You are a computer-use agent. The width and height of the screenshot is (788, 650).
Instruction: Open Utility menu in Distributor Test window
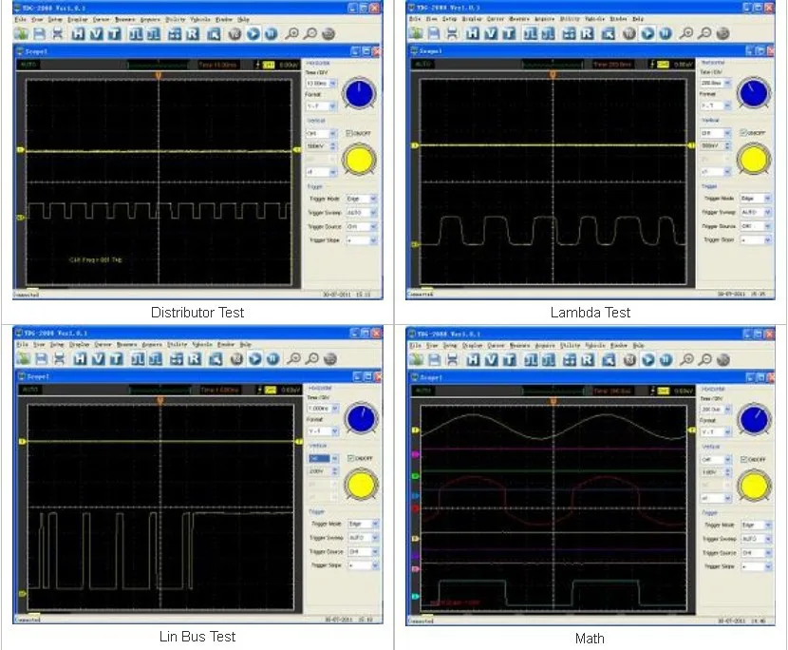click(176, 19)
